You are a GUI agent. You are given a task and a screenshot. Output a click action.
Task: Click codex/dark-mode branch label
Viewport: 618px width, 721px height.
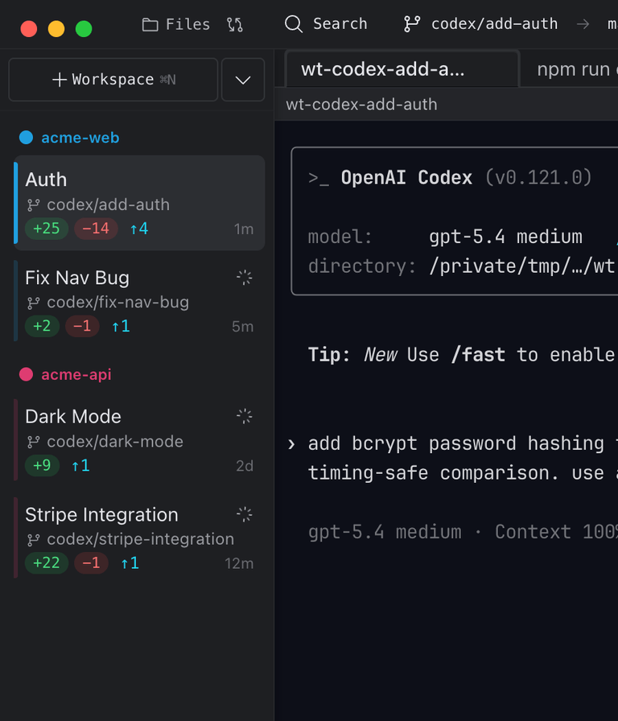(115, 442)
